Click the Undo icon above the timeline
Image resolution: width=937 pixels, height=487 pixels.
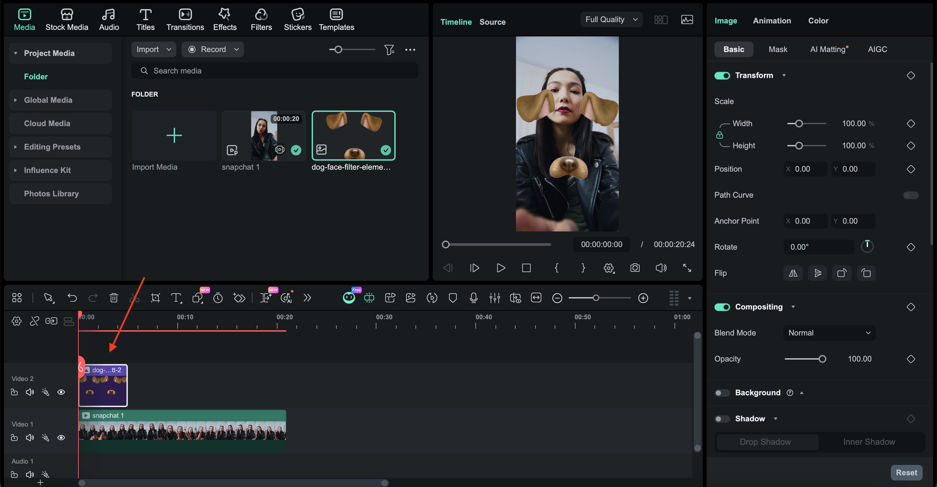point(72,298)
